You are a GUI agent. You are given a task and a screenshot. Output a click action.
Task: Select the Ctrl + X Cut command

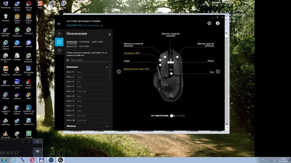87,81
